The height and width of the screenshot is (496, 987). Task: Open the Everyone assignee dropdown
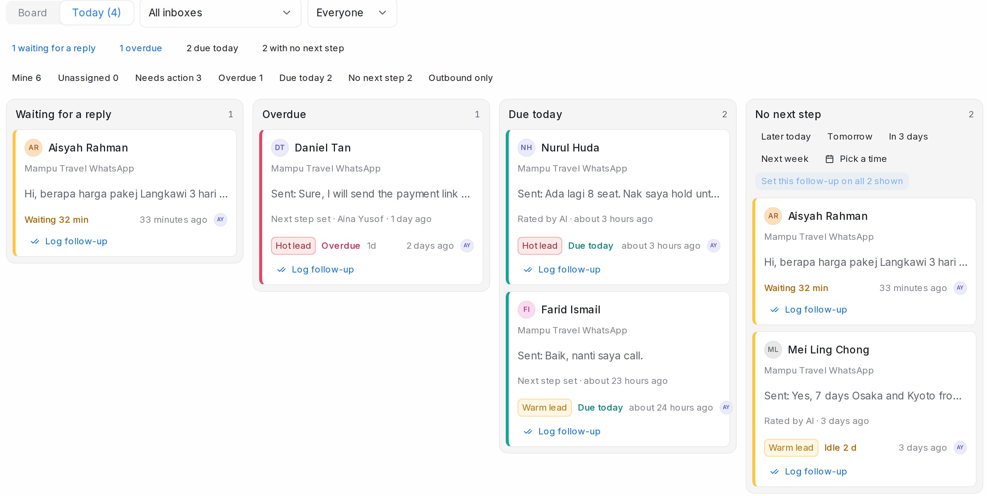pos(352,13)
